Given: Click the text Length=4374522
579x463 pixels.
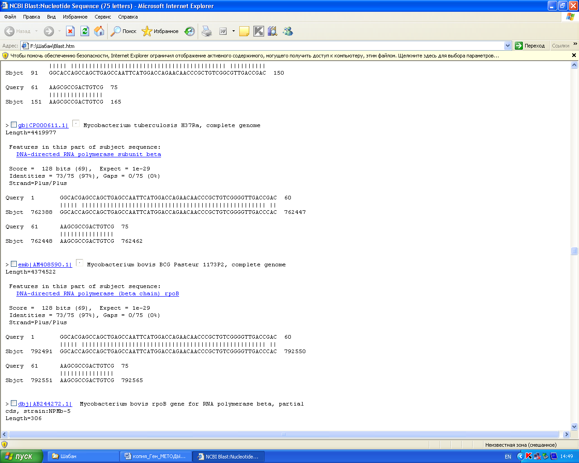Looking at the screenshot, I should 31,272.
